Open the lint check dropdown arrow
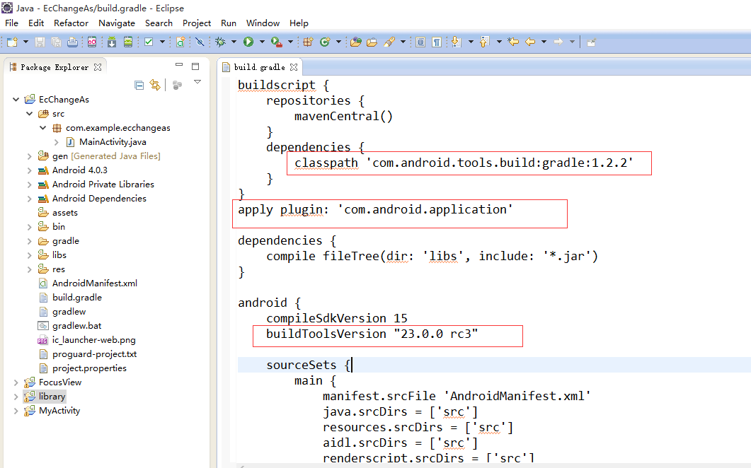Image resolution: width=751 pixels, height=468 pixels. [x=162, y=42]
